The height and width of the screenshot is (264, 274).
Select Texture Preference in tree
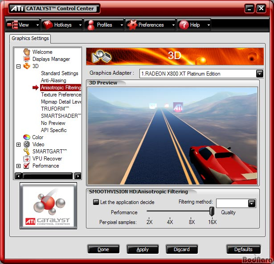point(61,95)
